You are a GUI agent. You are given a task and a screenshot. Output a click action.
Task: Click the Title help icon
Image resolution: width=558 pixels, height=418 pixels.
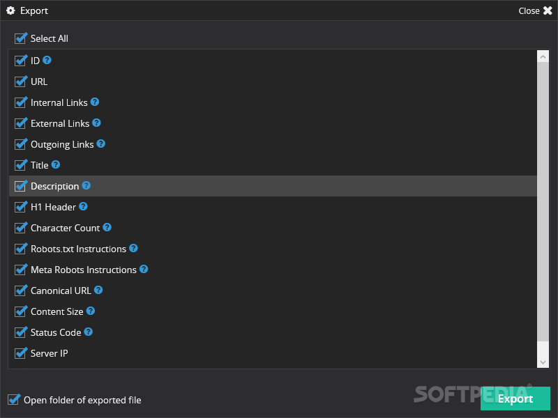click(56, 164)
